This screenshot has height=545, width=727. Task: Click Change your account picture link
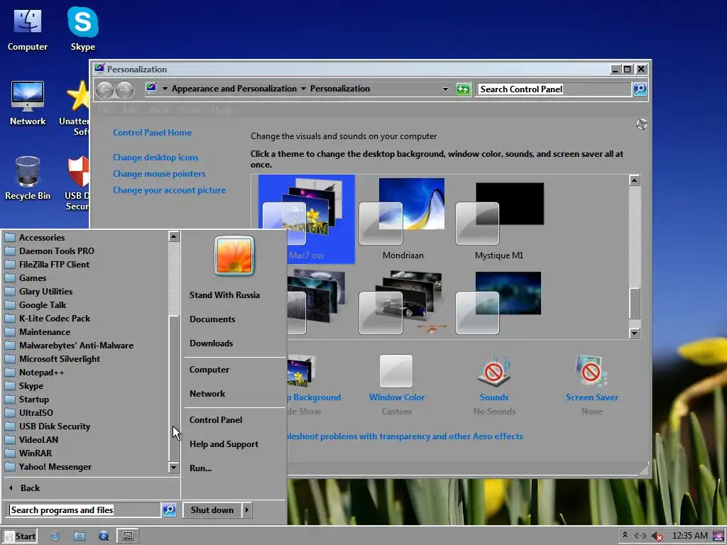tap(169, 190)
